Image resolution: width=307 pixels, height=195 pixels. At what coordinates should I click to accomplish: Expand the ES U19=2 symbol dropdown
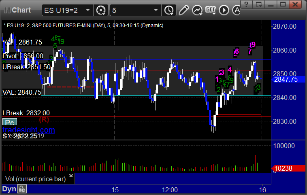(88, 10)
